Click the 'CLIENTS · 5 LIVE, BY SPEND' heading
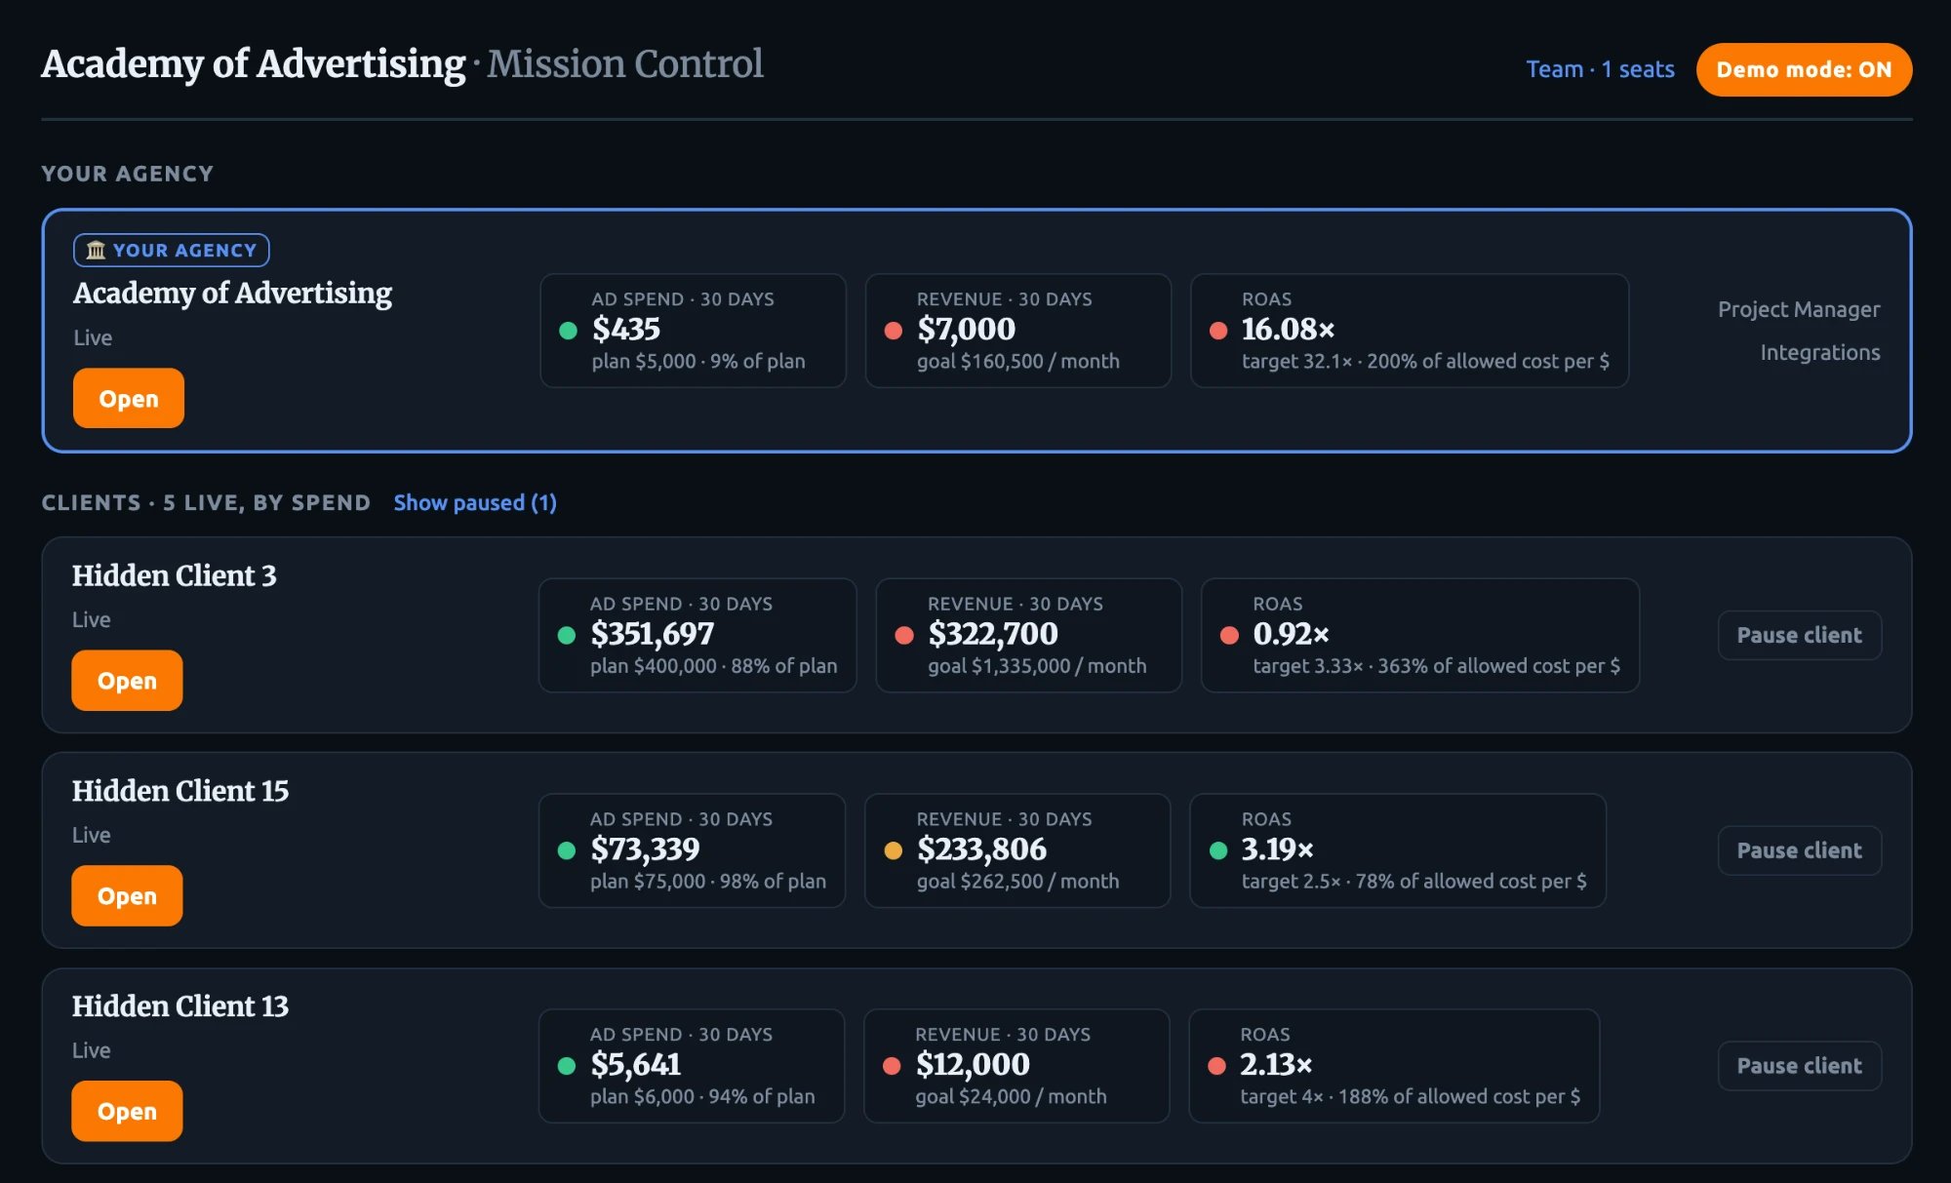This screenshot has width=1951, height=1183. pos(206,502)
